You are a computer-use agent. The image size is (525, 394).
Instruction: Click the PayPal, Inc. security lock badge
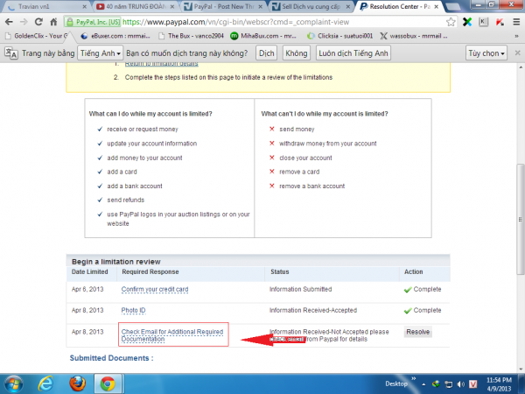tap(93, 22)
